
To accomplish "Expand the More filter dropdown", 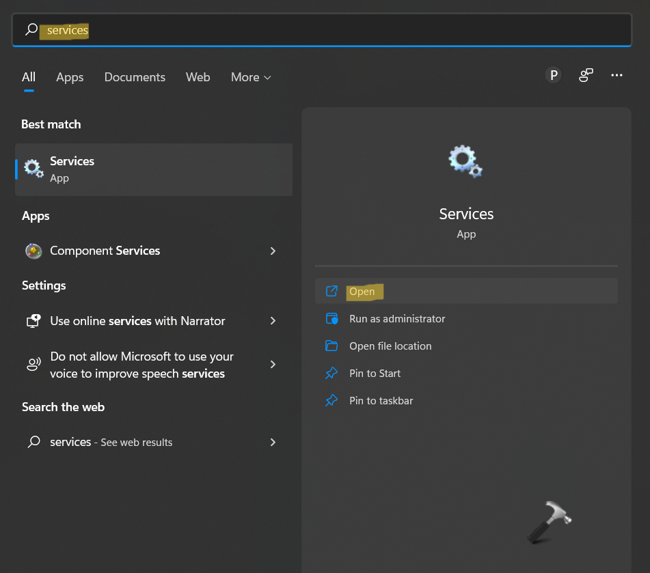I will [251, 77].
